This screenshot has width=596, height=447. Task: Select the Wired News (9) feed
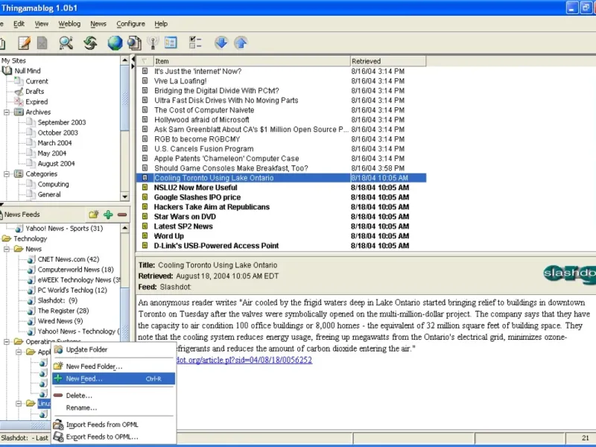60,321
